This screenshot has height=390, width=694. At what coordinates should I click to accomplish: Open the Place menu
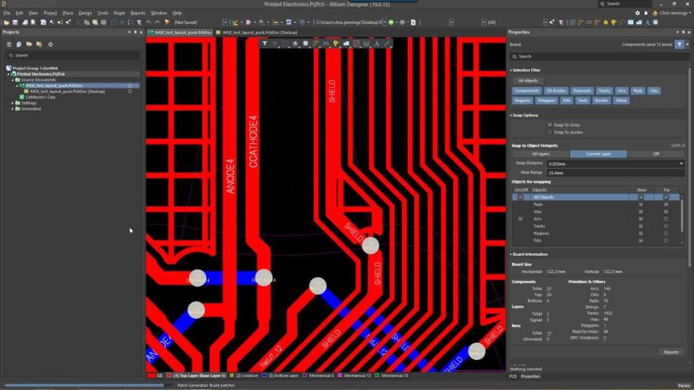click(x=68, y=13)
